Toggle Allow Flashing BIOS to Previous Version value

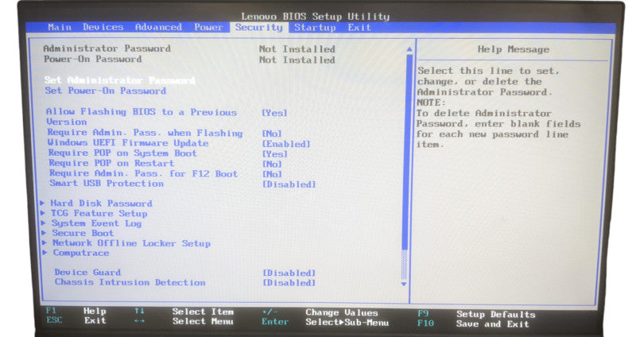[x=274, y=113]
